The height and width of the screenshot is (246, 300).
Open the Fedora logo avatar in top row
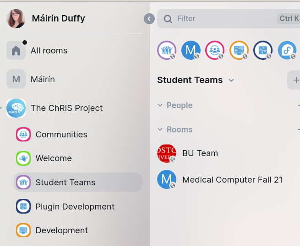point(287,50)
